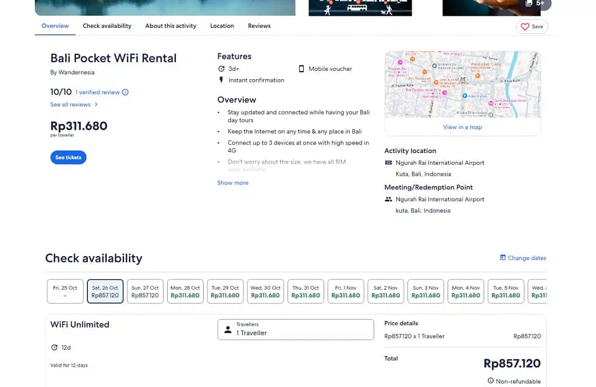Open the View in a map link
This screenshot has width=596, height=387.
coord(463,127)
